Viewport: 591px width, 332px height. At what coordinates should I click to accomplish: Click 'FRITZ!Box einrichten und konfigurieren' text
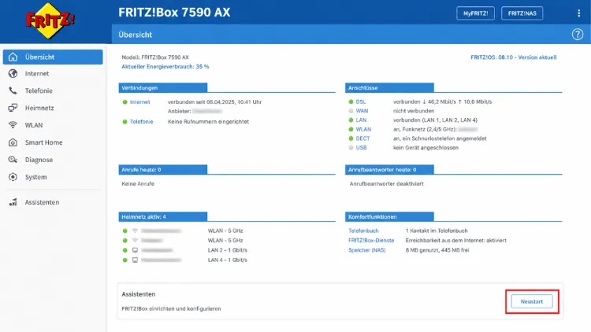(x=171, y=308)
